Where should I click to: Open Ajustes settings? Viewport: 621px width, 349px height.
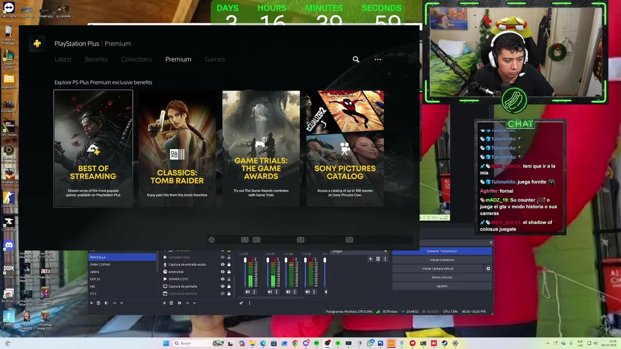point(442,286)
